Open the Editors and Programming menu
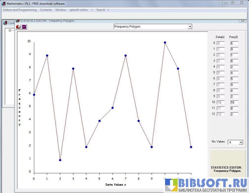Viewport: 249px width, 193px height. coord(20,10)
